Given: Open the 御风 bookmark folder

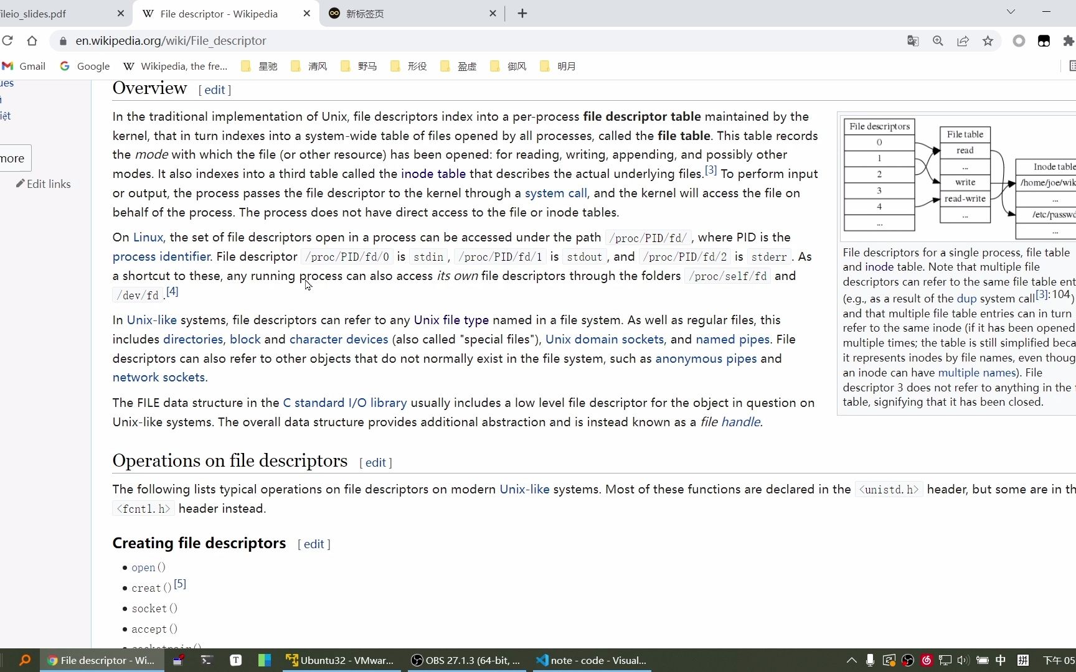Looking at the screenshot, I should 508,66.
